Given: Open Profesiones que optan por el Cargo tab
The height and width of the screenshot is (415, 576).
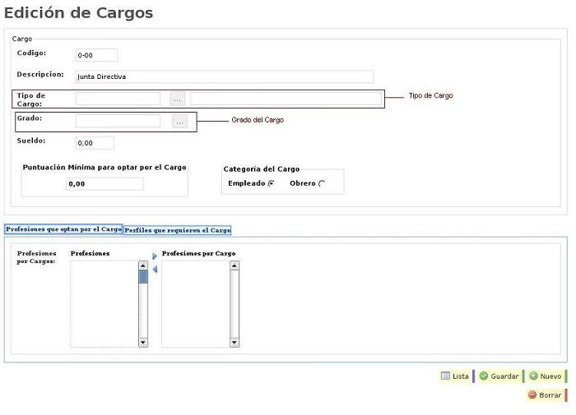Looking at the screenshot, I should coord(63,229).
